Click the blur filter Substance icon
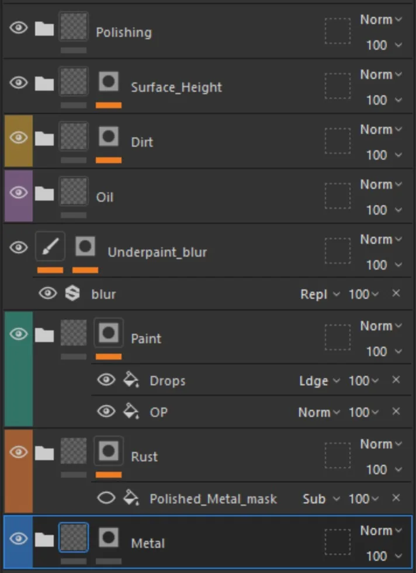 click(72, 293)
